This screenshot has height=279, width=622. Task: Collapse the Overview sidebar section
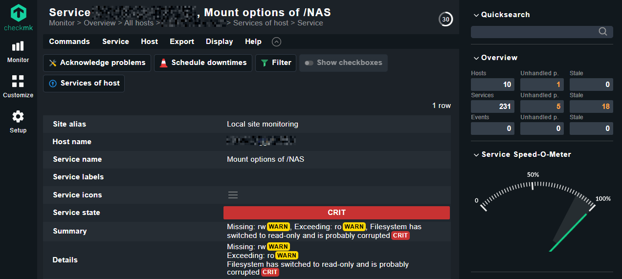point(476,58)
